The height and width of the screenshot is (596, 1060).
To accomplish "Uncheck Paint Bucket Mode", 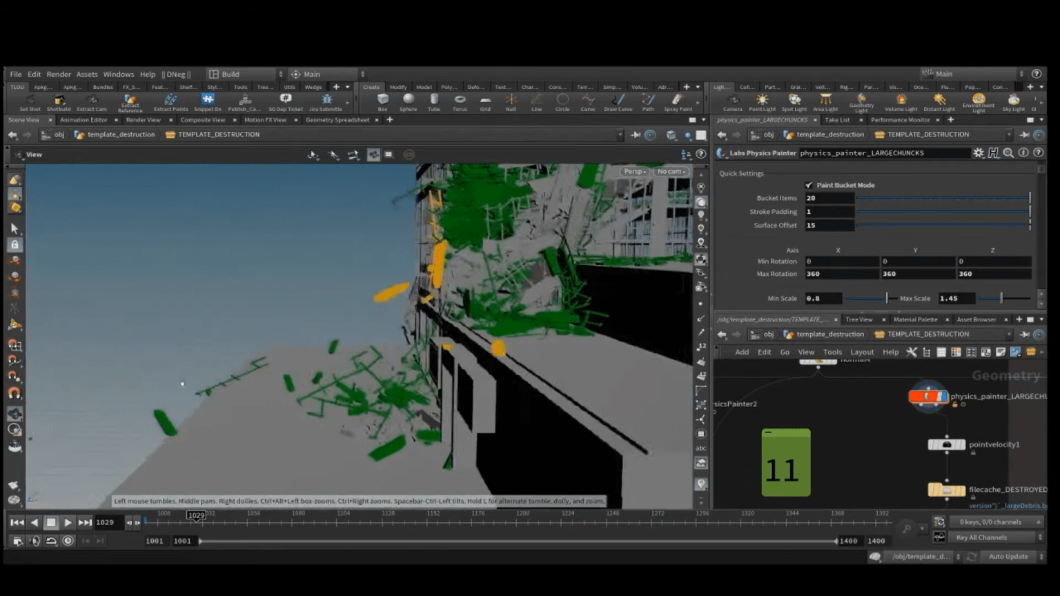I will (809, 185).
